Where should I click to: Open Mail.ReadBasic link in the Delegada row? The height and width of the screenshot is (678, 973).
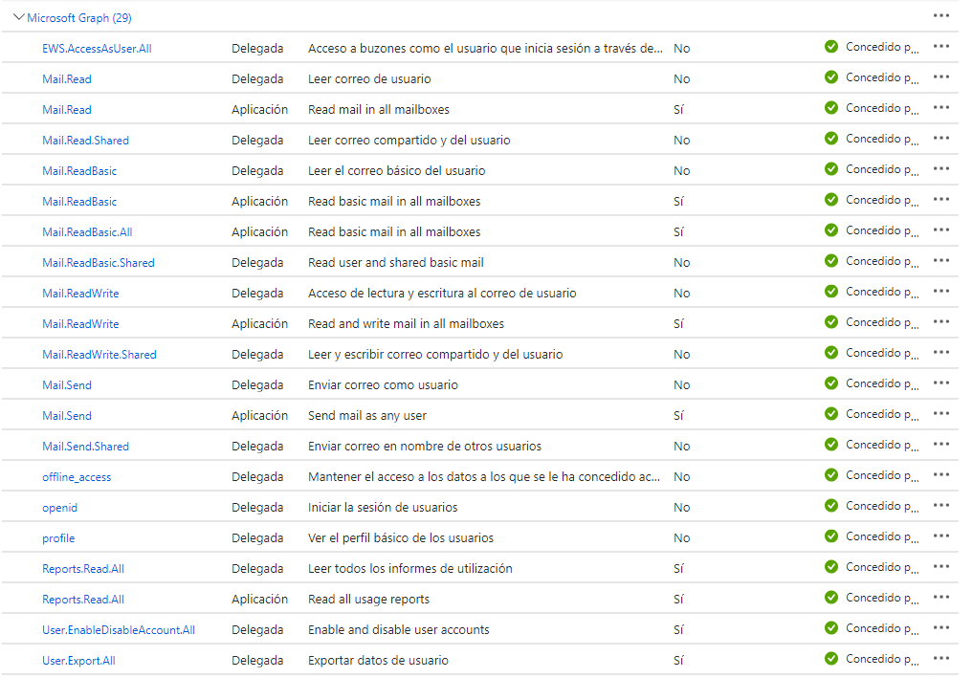click(x=79, y=171)
